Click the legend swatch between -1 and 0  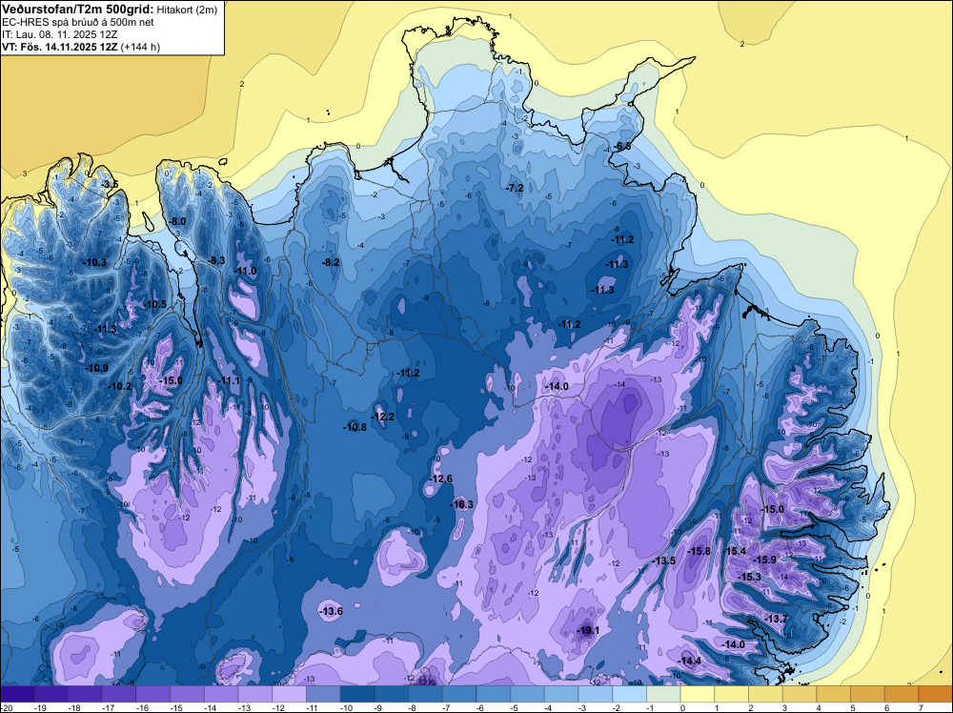[x=663, y=694]
